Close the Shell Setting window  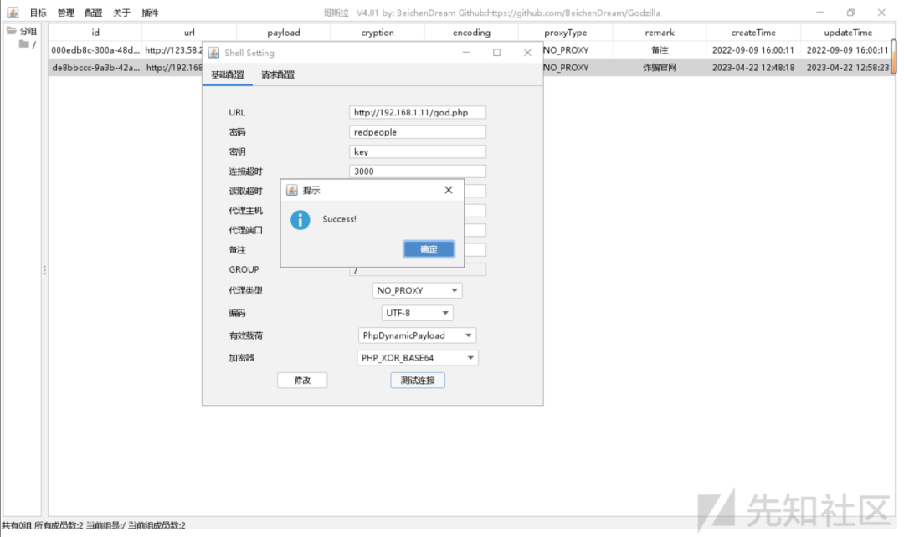coord(527,53)
